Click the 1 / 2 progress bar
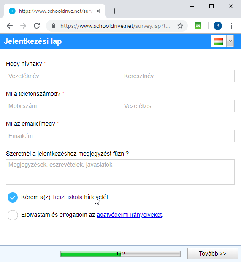241x262 pixels. click(120, 254)
